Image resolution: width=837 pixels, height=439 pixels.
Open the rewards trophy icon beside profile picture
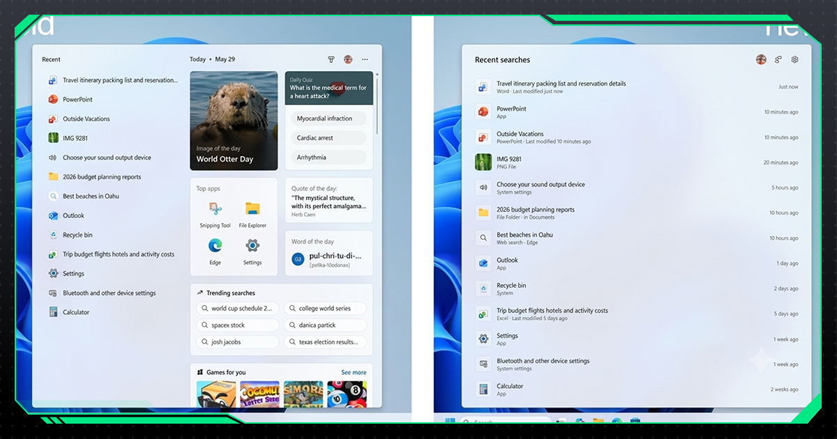coord(331,60)
